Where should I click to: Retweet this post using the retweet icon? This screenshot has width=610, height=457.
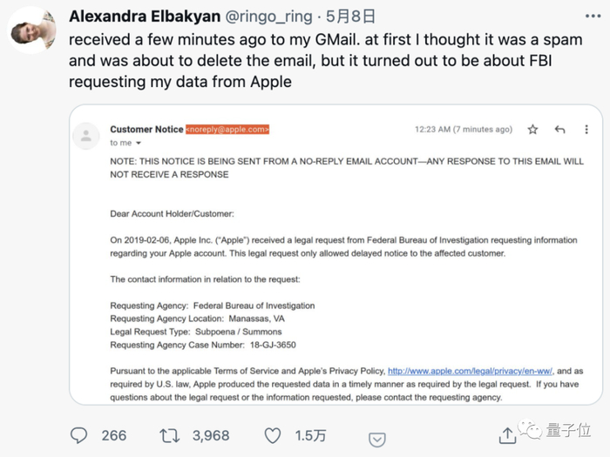[x=169, y=435]
